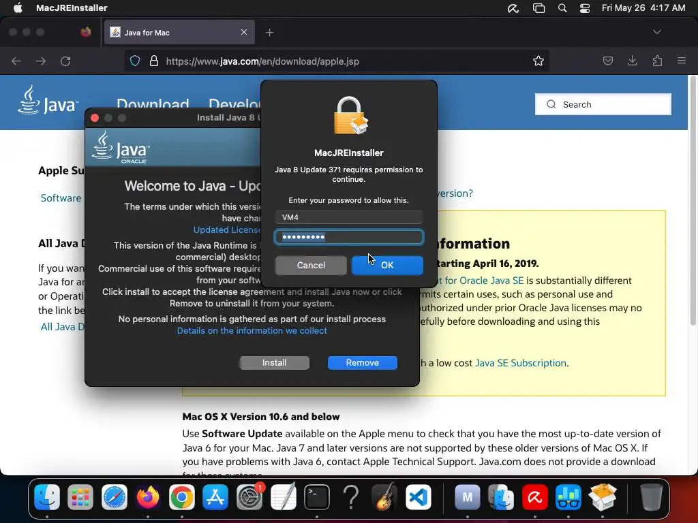Click the Java installer box icon in Dock

pyautogui.click(x=603, y=496)
